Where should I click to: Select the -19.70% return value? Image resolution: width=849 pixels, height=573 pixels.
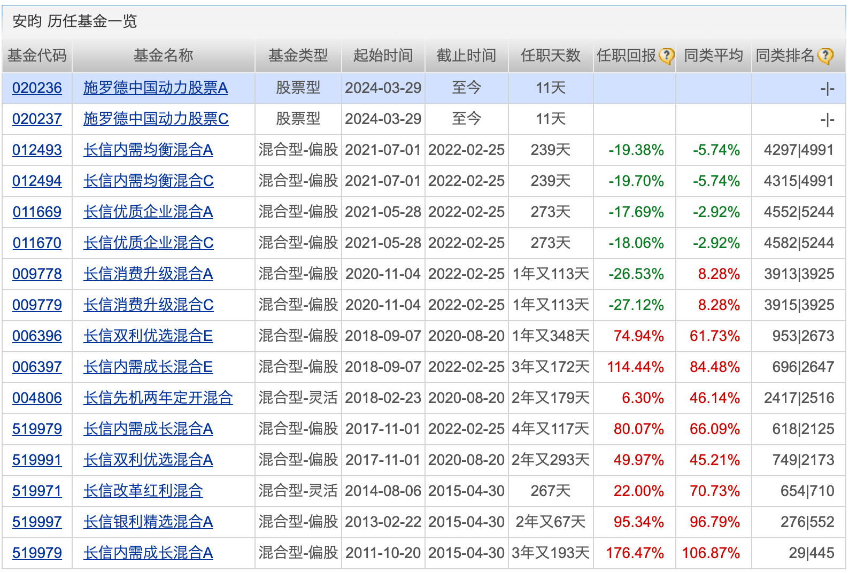(x=636, y=181)
